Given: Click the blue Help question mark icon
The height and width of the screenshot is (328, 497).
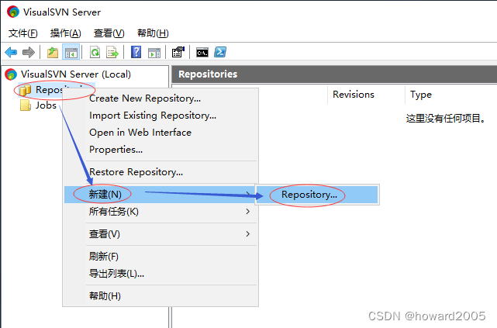Looking at the screenshot, I should 136,52.
